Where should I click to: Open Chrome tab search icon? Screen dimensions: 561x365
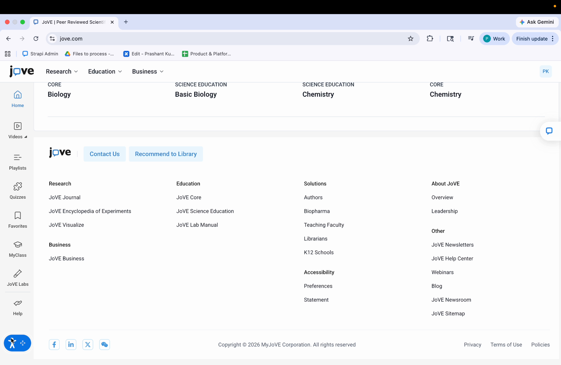(x=450, y=39)
